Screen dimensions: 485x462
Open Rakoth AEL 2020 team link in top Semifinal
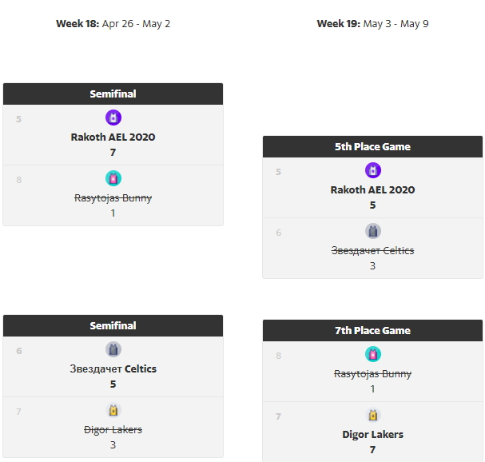[x=113, y=137]
